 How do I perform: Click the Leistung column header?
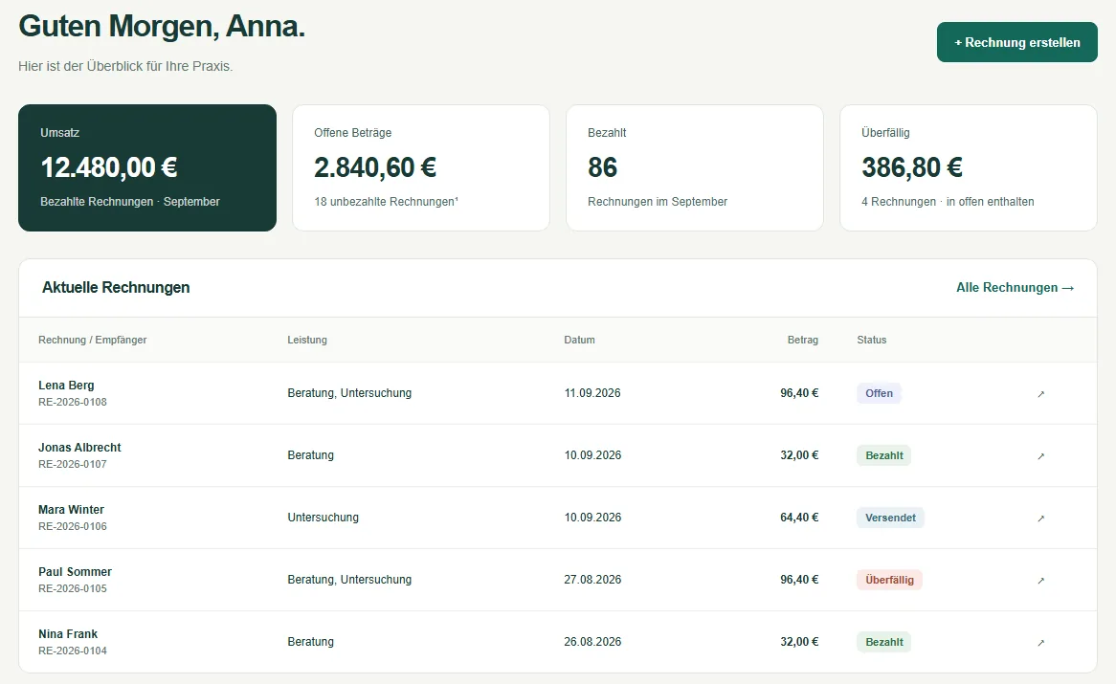307,340
